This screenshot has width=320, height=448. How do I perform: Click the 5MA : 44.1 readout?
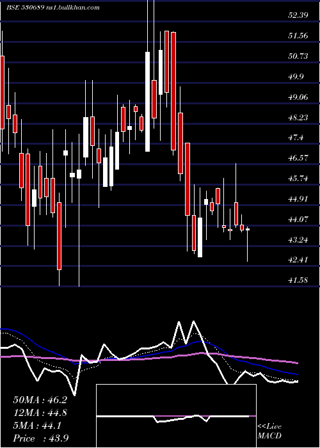[37, 426]
